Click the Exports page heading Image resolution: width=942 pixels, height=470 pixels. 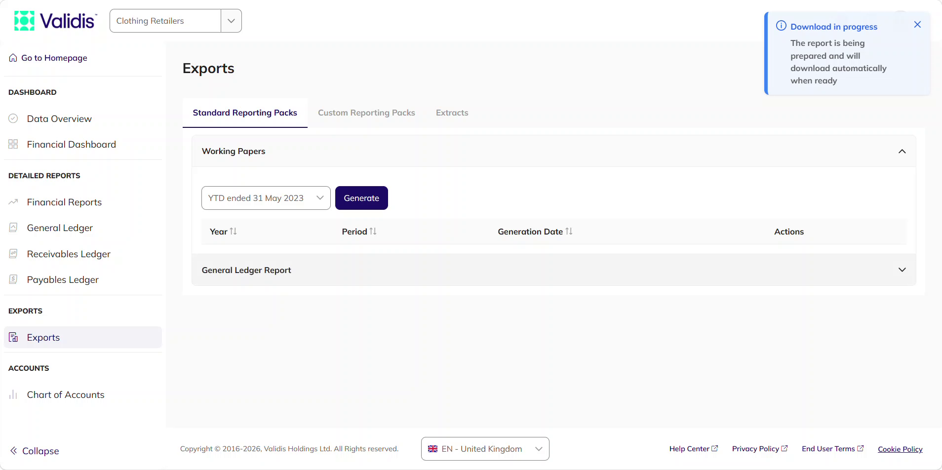click(208, 68)
